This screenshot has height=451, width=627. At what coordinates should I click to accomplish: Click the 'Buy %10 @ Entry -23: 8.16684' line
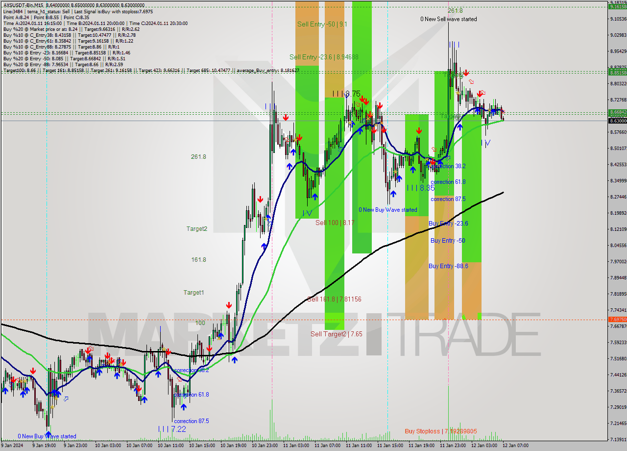67,52
